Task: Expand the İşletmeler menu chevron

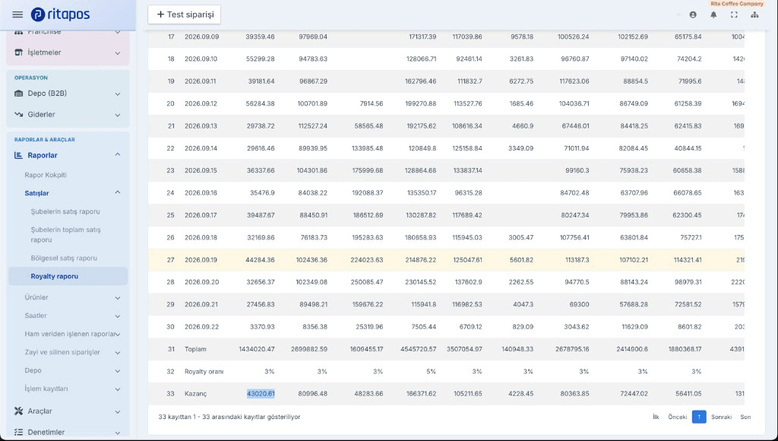Action: tap(118, 53)
